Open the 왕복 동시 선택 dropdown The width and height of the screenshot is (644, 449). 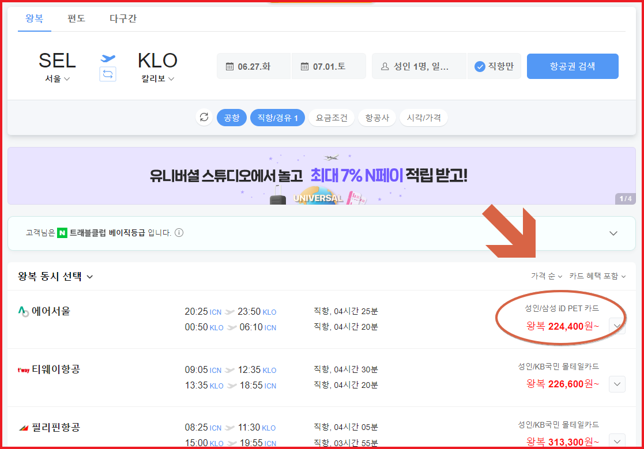[x=55, y=277]
